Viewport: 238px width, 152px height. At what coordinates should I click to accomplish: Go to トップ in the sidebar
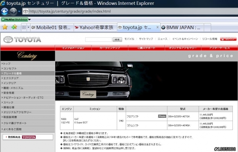[28, 64]
